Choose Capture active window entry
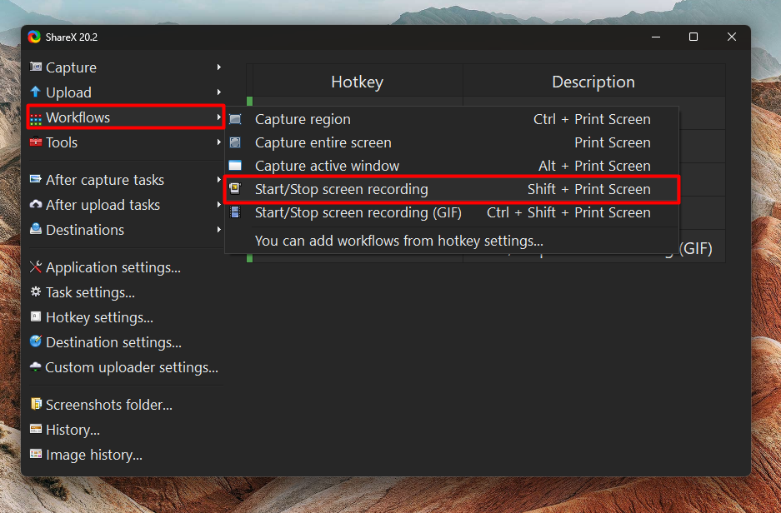 point(452,166)
